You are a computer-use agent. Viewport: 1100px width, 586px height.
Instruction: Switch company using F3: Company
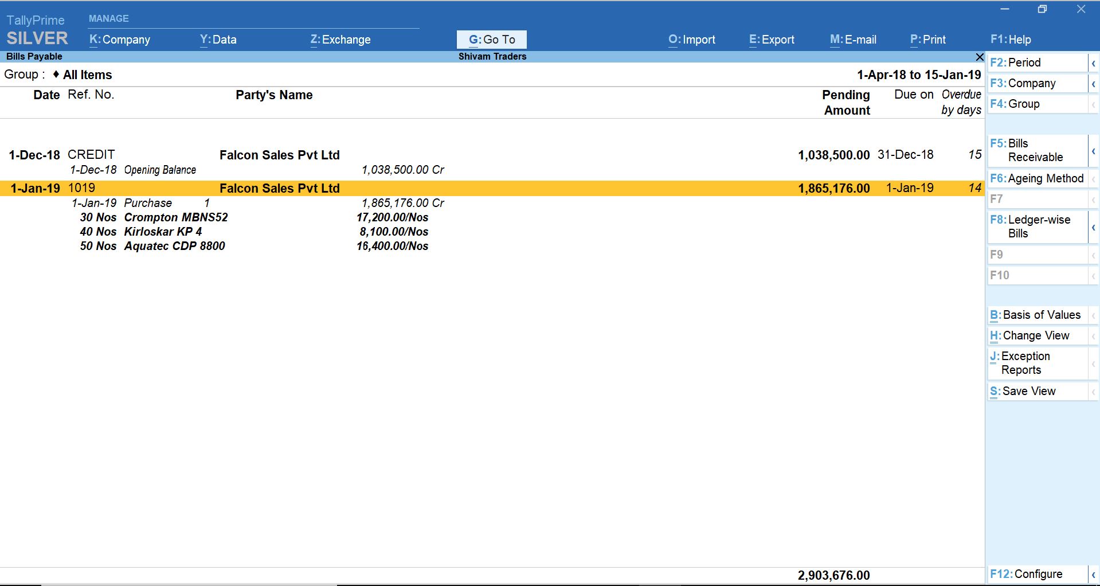click(x=1031, y=83)
